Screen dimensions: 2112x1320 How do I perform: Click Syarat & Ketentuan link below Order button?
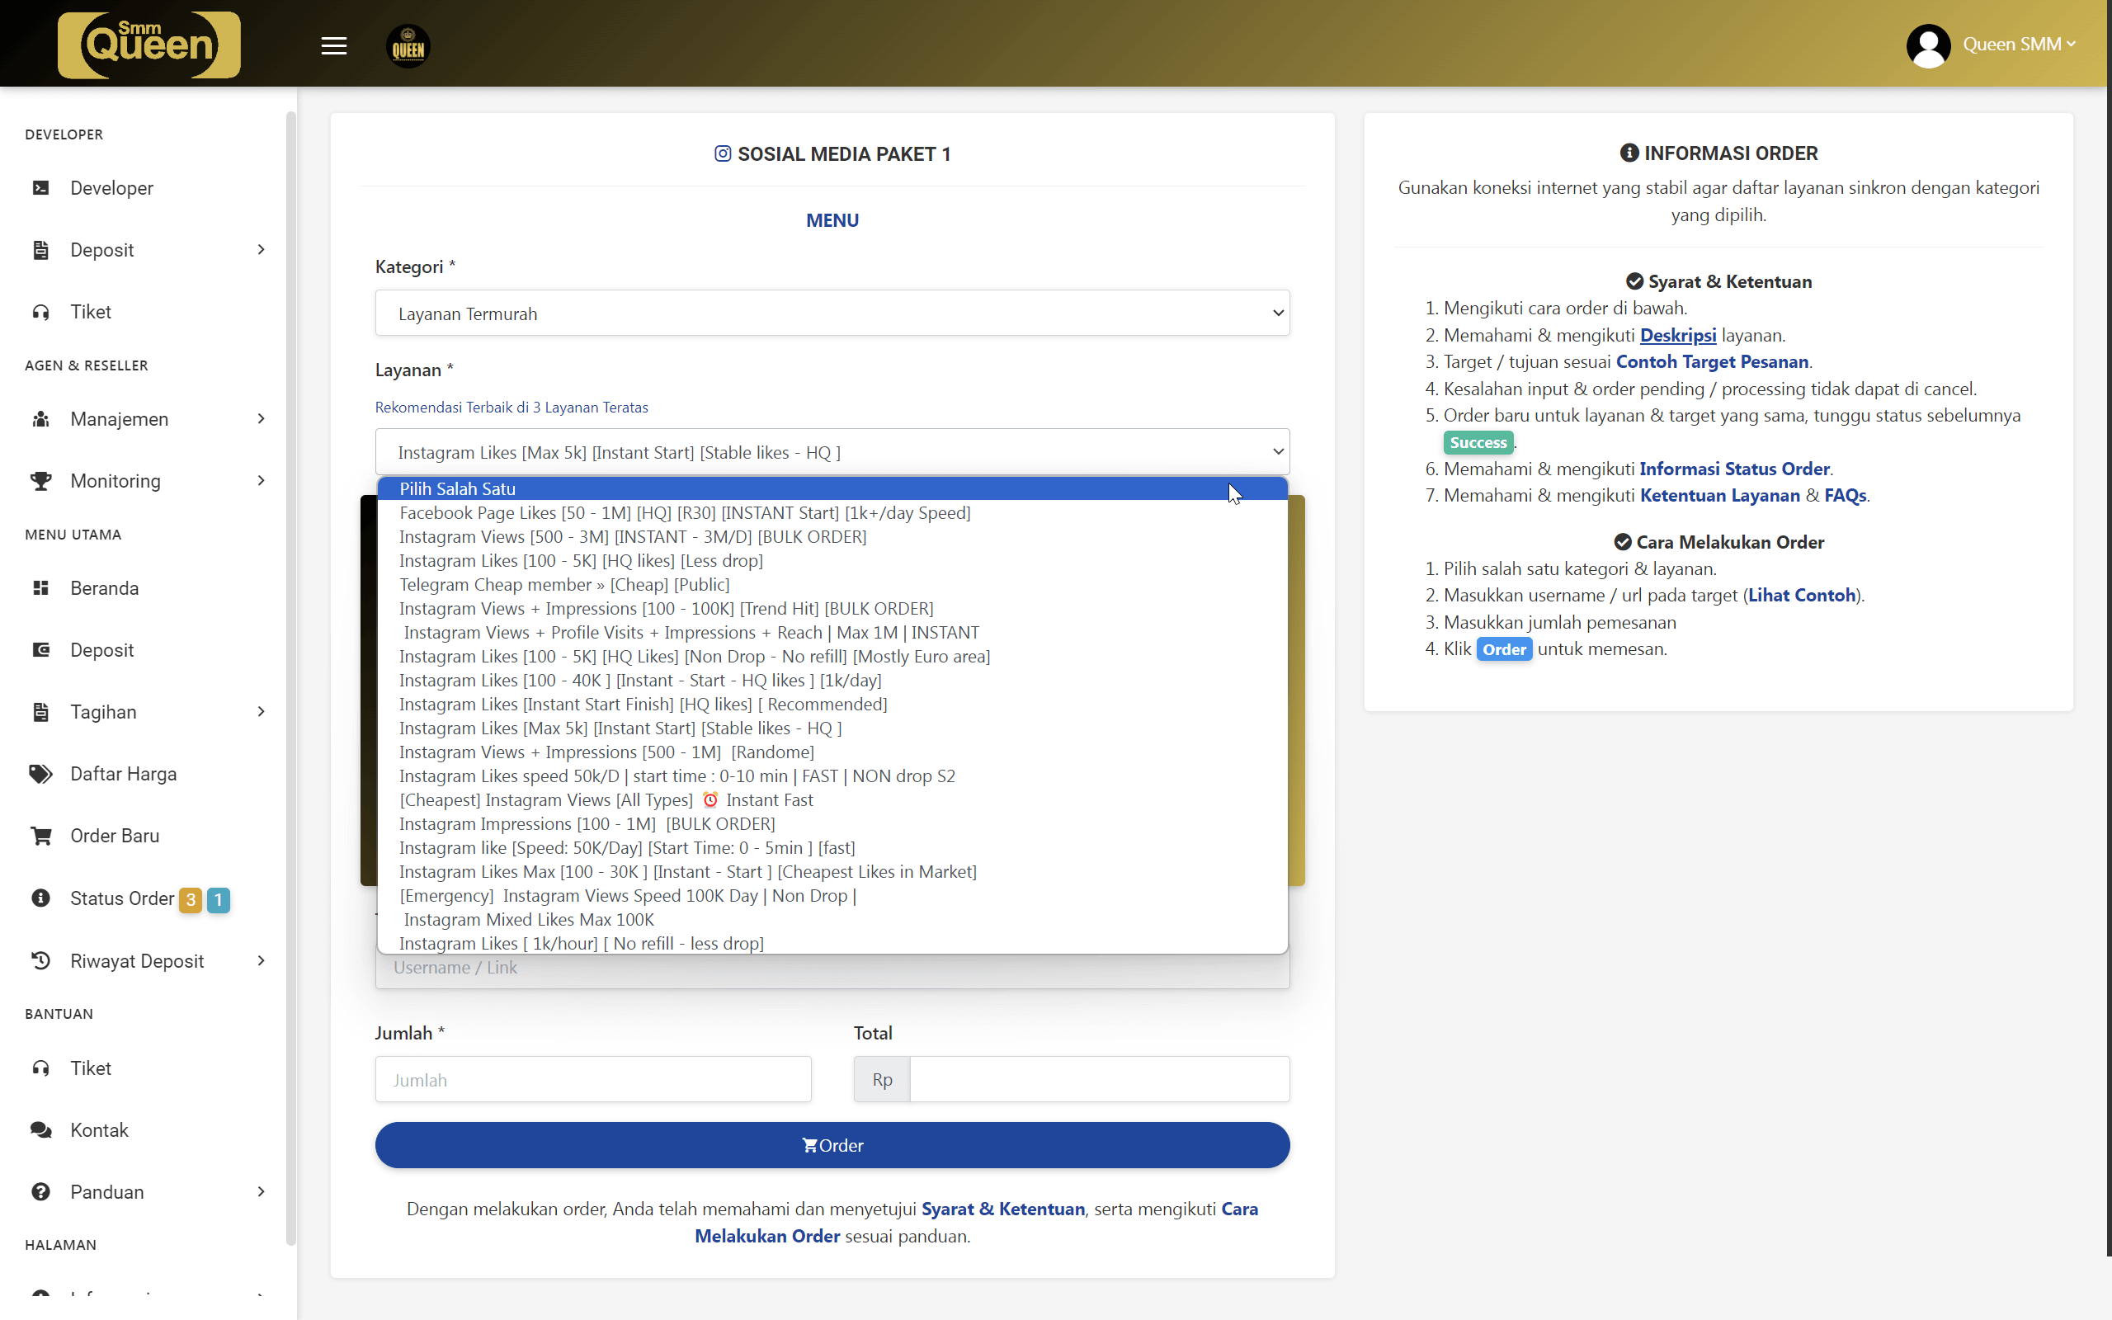(x=1002, y=1209)
